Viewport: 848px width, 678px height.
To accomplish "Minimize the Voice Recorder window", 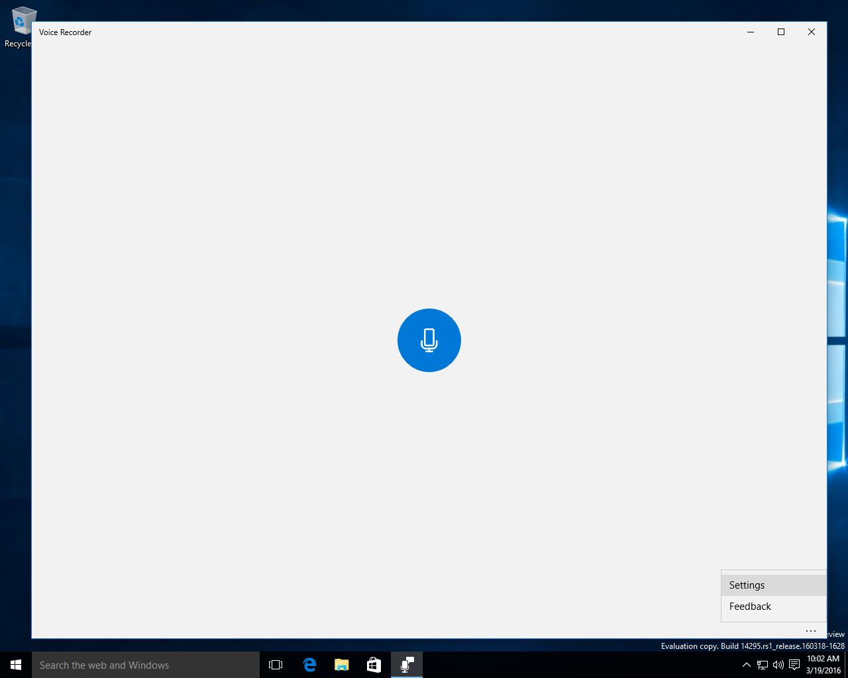I will point(751,32).
